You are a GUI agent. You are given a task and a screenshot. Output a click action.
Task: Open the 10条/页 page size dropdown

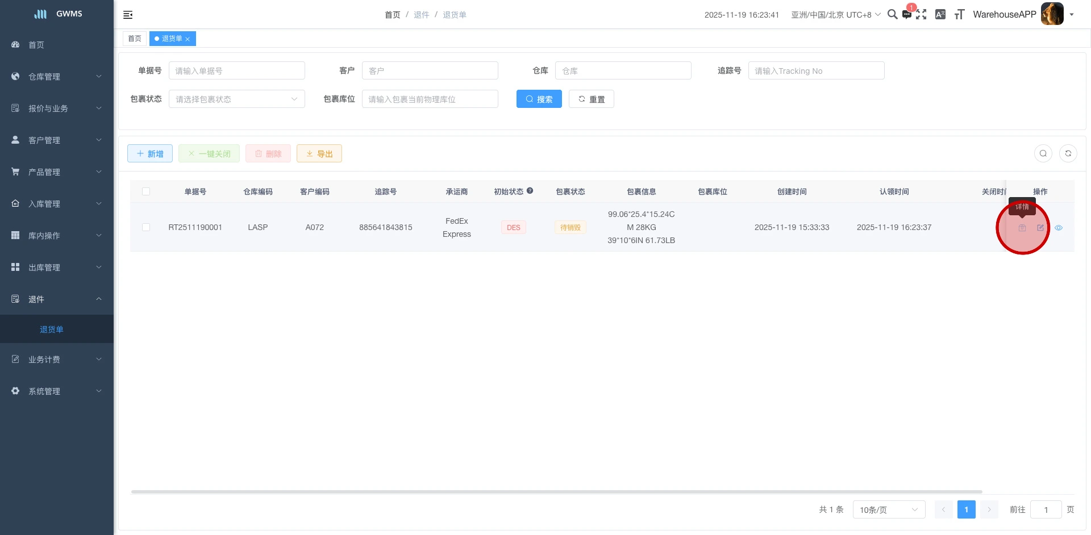point(888,509)
